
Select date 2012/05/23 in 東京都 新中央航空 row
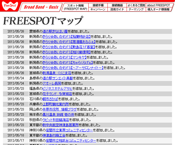(16, 125)
